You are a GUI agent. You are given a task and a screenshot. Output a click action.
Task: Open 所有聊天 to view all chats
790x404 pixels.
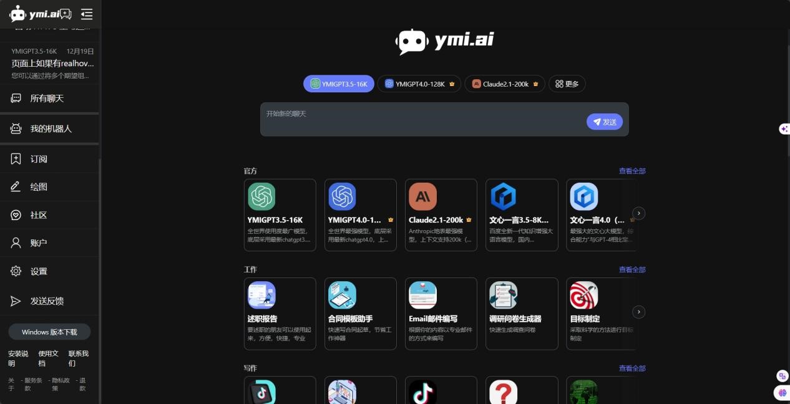(45, 98)
